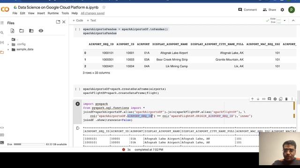
Task: Move cell down arrow
Action: pyautogui.click(x=258, y=99)
